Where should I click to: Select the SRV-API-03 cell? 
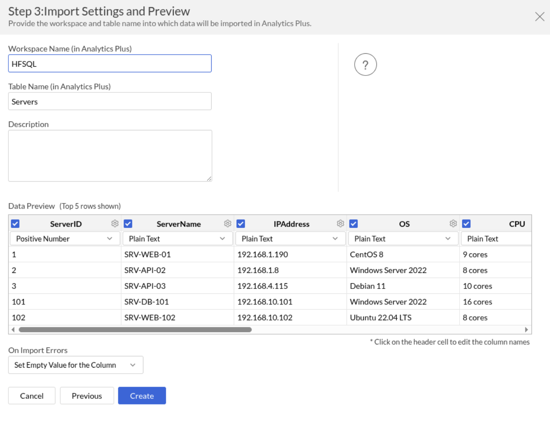[178, 286]
